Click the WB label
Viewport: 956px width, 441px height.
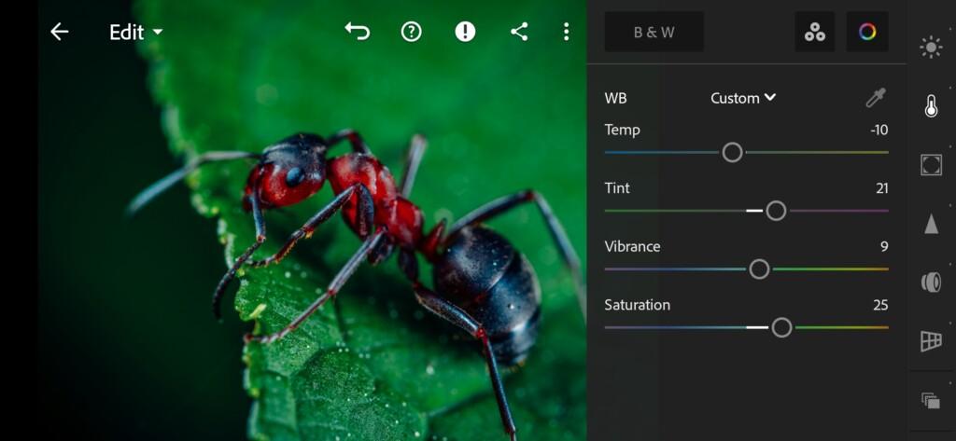[615, 98]
